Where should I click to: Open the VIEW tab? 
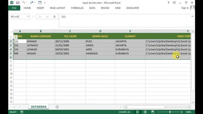(118, 8)
